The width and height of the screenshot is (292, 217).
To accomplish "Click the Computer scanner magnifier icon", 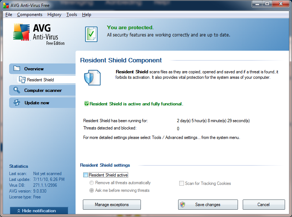I will (x=17, y=90).
